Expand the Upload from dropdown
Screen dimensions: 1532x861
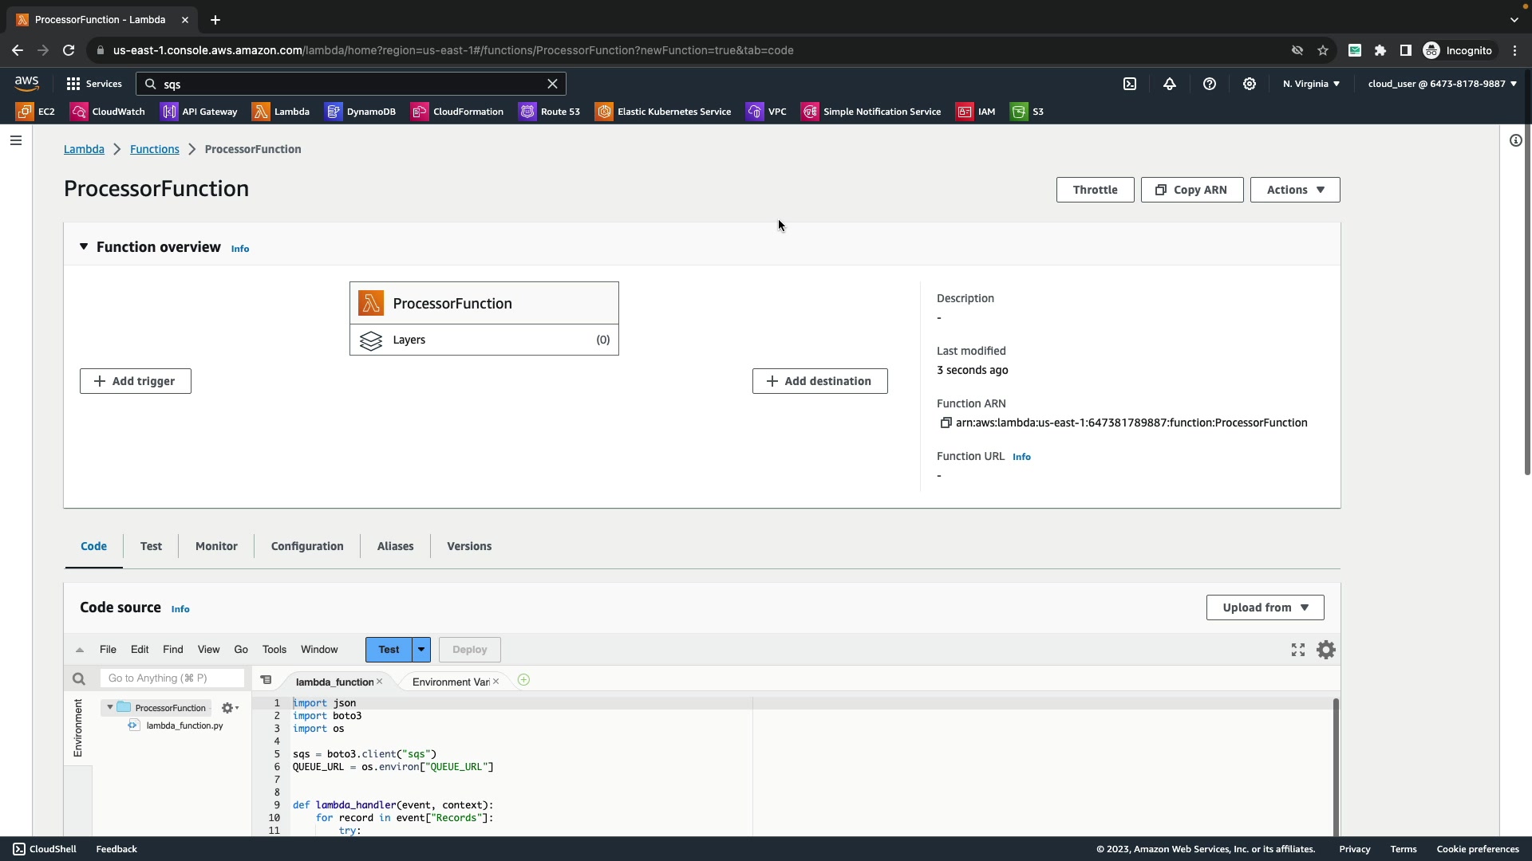pyautogui.click(x=1265, y=607)
